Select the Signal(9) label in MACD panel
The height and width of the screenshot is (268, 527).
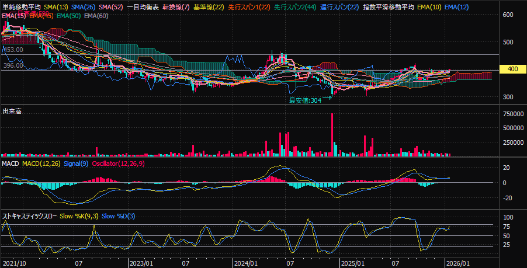(x=75, y=163)
